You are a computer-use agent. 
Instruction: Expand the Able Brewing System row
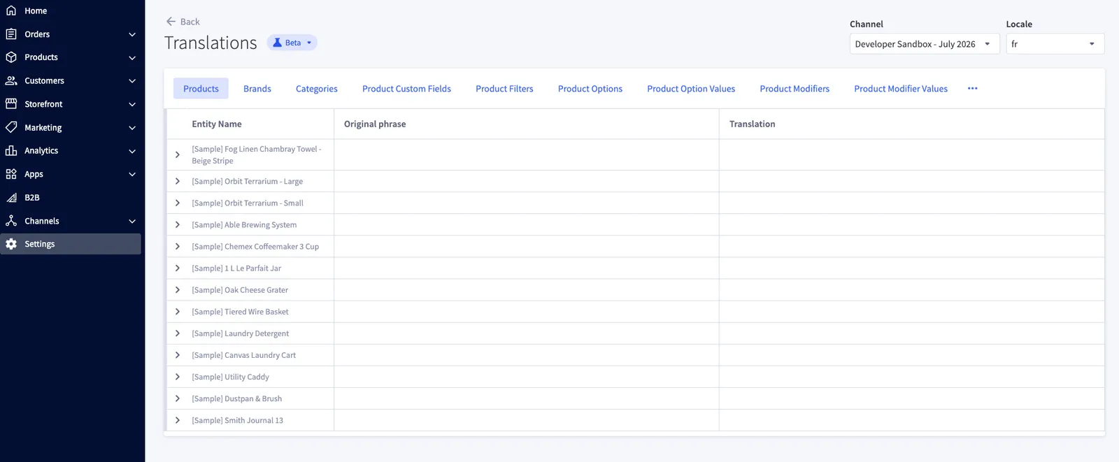point(178,224)
